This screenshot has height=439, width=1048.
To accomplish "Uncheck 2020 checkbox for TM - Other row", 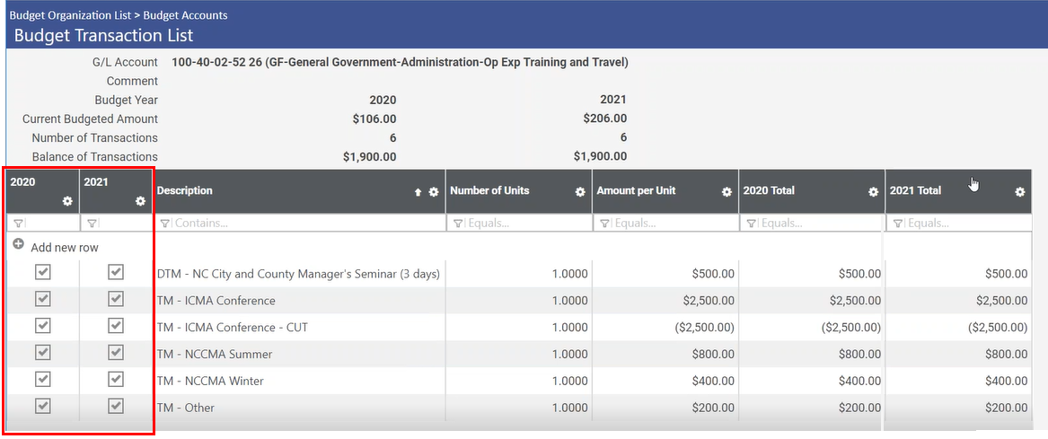I will pyautogui.click(x=42, y=407).
